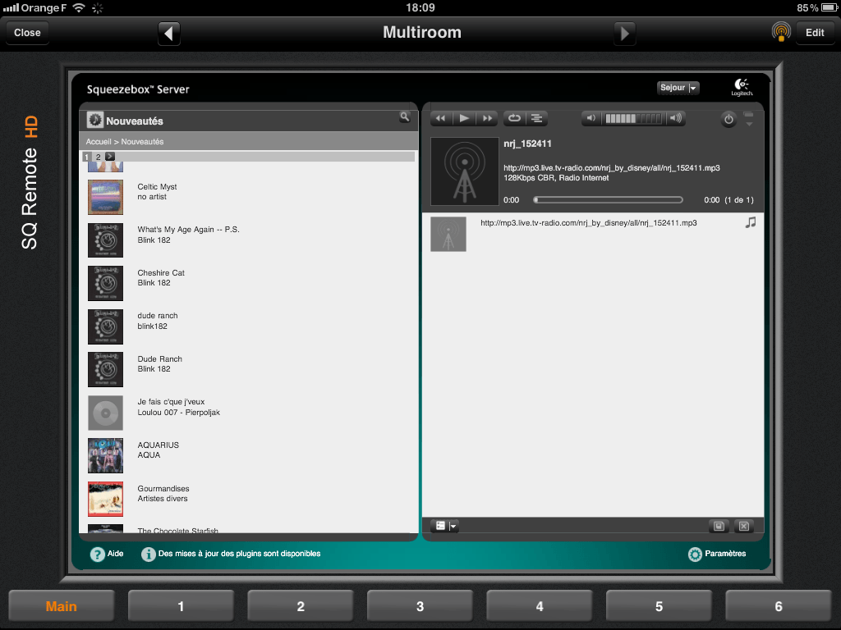Click the nrj_152411 track title
The image size is (841, 630).
coord(527,144)
